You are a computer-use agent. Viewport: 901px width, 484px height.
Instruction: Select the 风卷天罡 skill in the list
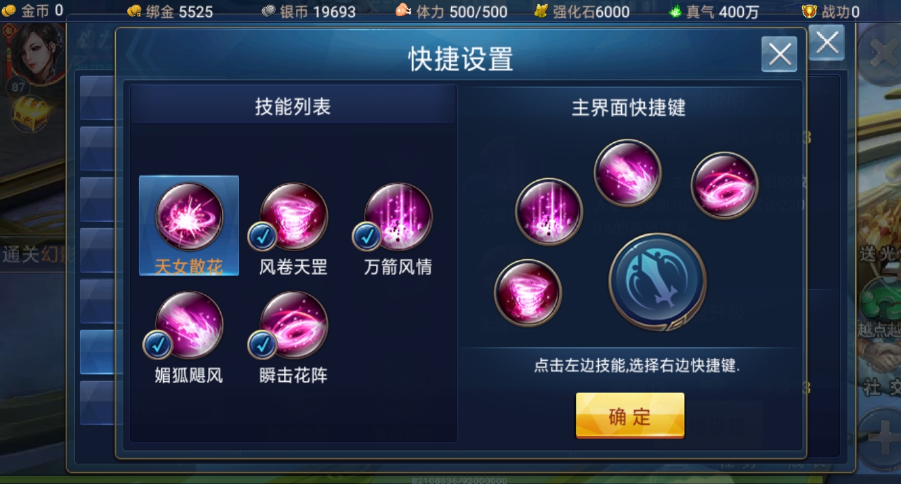[293, 217]
